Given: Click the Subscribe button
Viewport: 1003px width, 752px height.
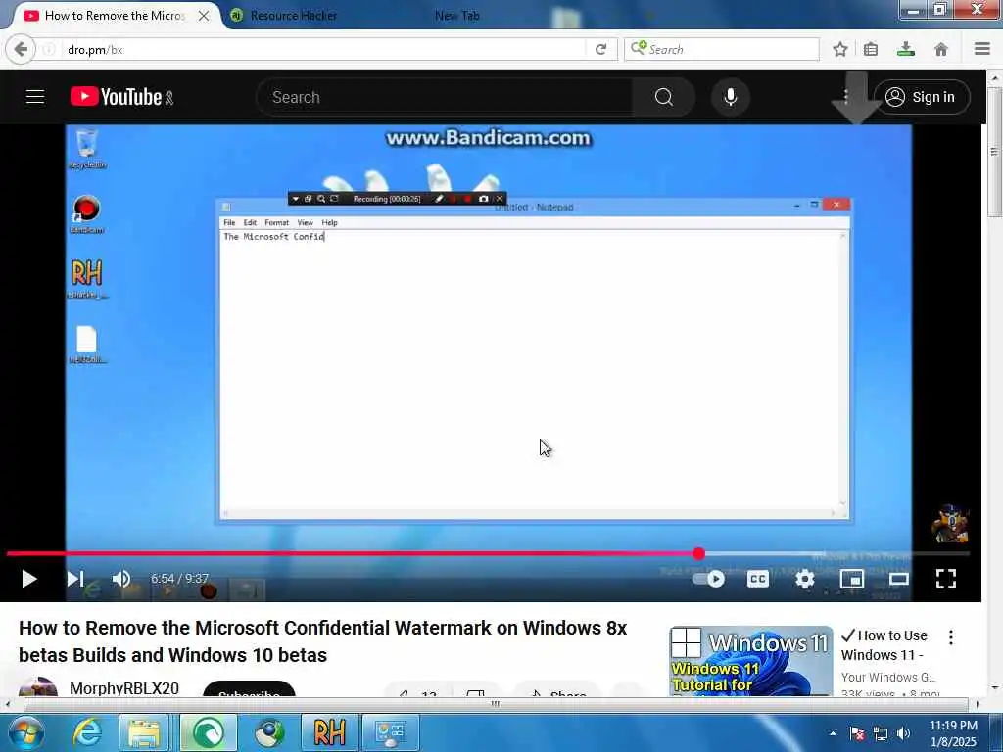Looking at the screenshot, I should [x=249, y=690].
